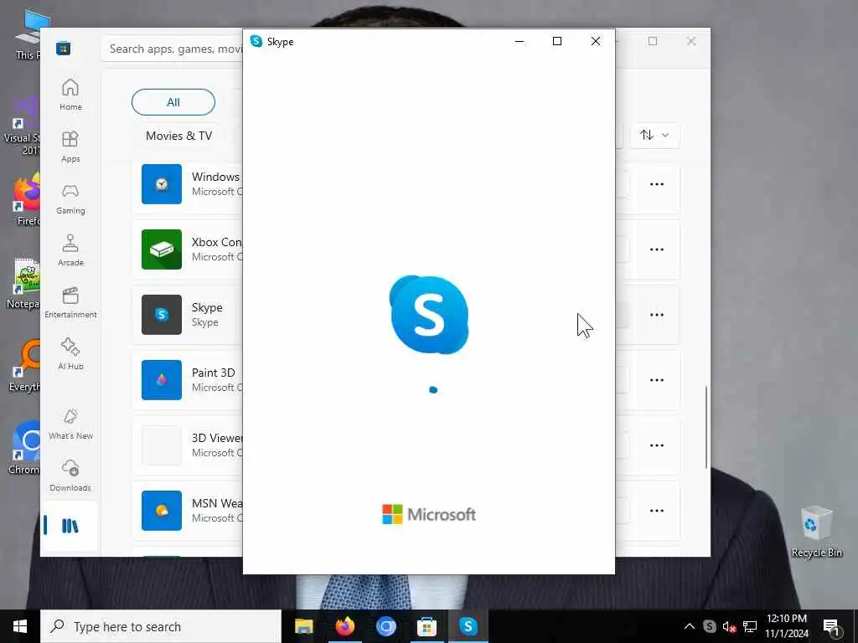Open the notification center icon

832,627
